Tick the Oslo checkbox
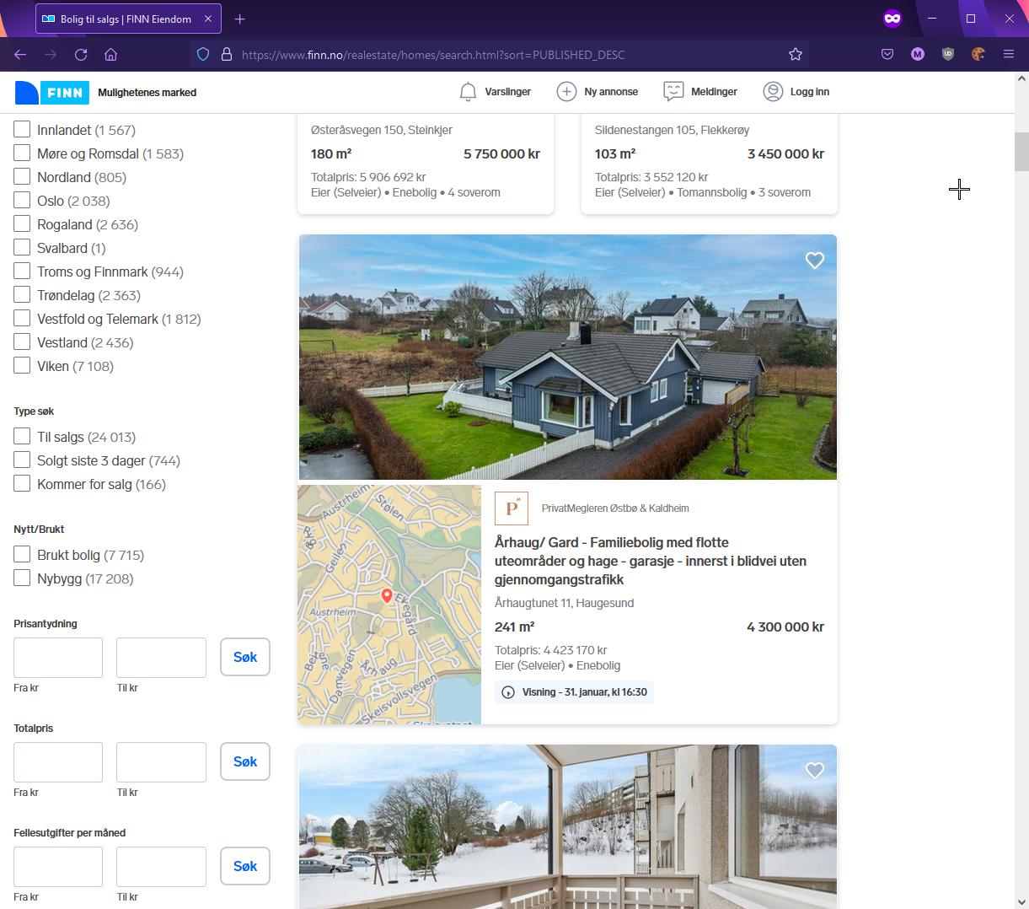The height and width of the screenshot is (909, 1029). pyautogui.click(x=22, y=201)
